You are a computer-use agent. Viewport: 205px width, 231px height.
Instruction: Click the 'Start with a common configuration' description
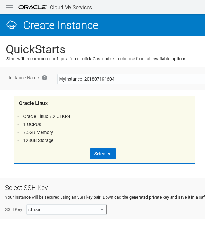97,59
